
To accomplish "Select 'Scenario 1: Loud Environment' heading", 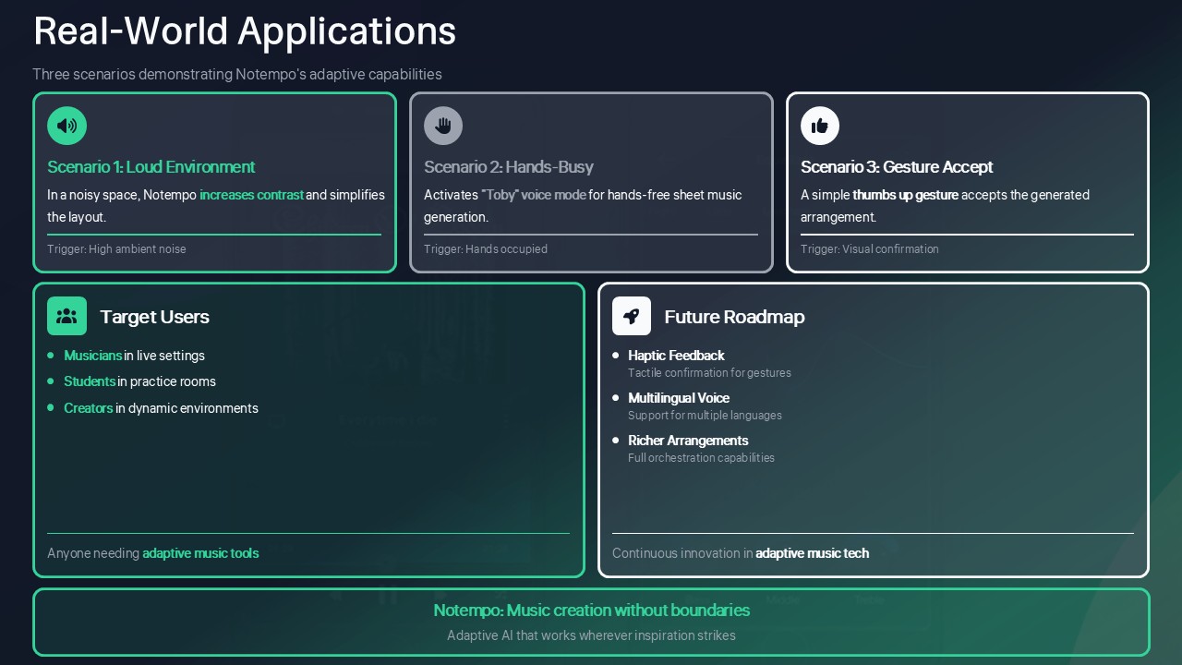I will click(x=151, y=167).
